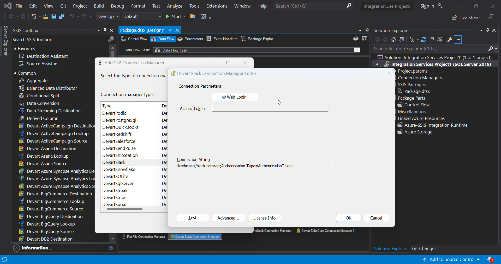Collapse the Integration Services Project1 node

coord(377,64)
